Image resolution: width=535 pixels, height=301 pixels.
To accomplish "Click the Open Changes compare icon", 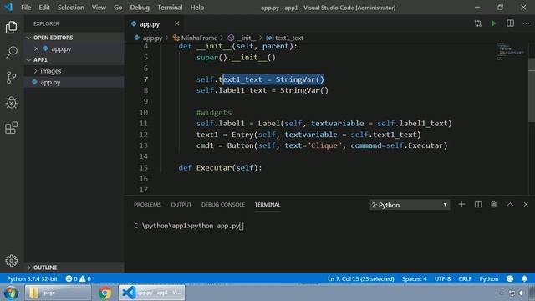I will tap(478, 23).
